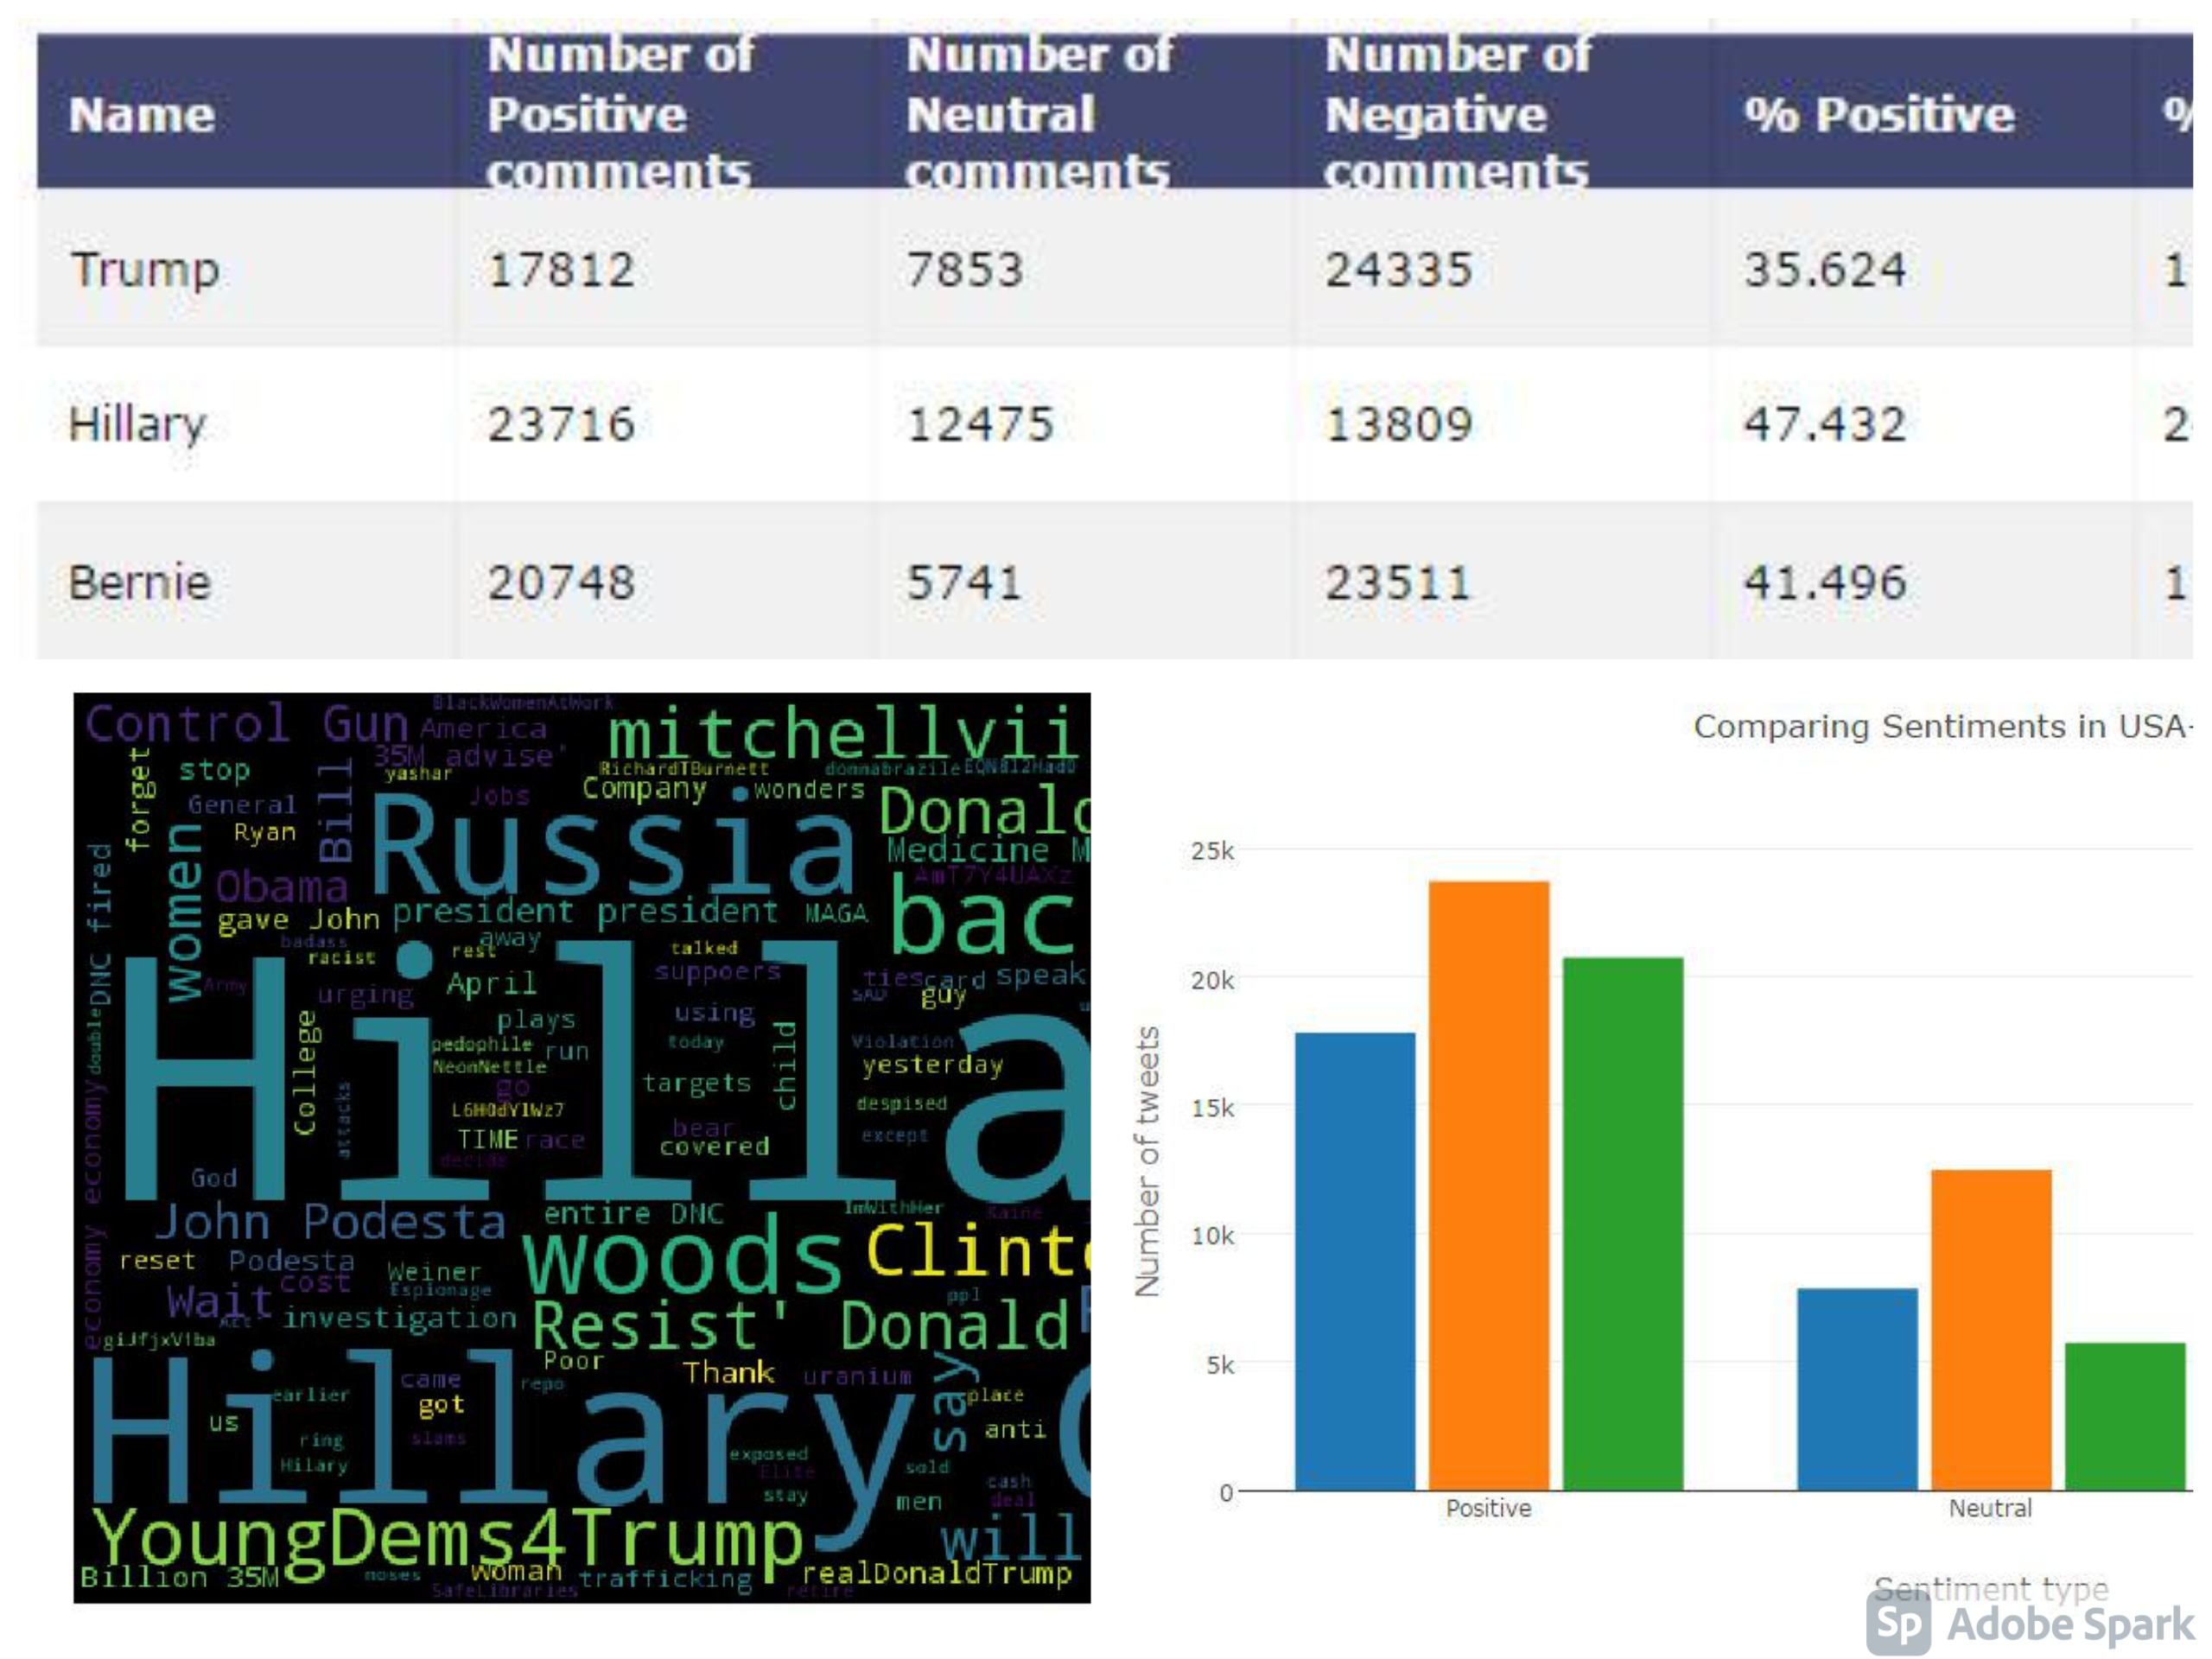The image size is (2212, 1659).
Task: Click the orange Neutral bar in chart
Action: point(1991,1330)
